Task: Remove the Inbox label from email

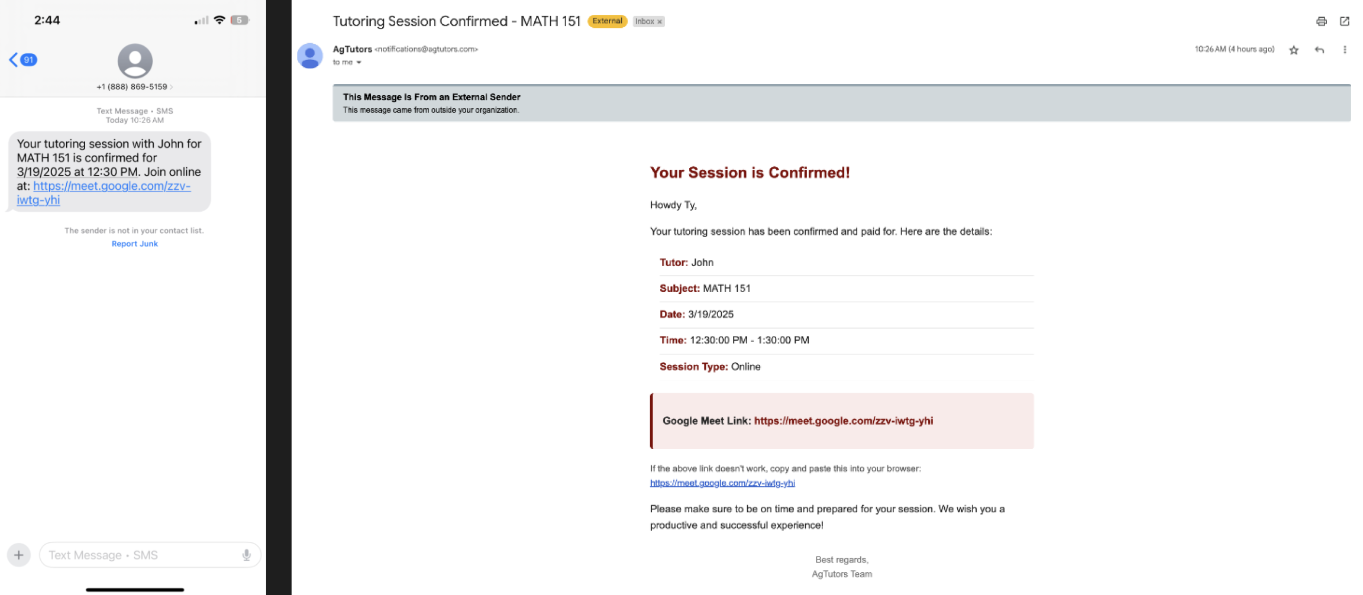Action: [x=660, y=22]
